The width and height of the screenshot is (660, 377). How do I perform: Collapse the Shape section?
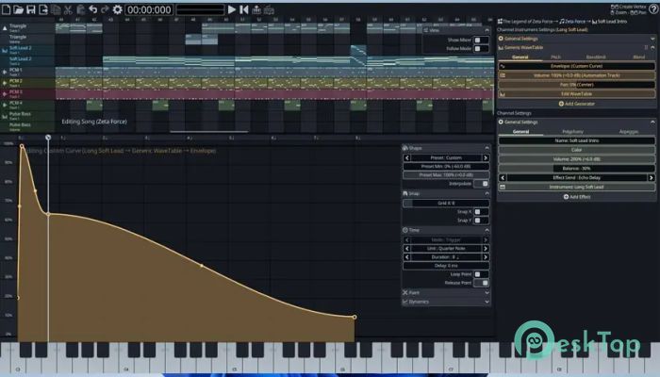coord(487,148)
